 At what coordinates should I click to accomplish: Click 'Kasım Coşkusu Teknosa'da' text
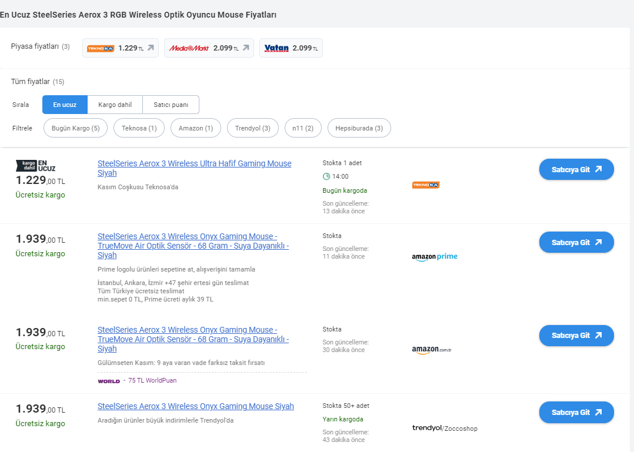pos(138,187)
